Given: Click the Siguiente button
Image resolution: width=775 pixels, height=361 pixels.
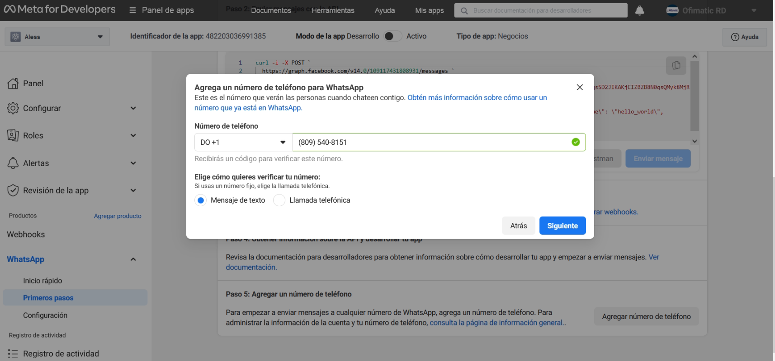Looking at the screenshot, I should coord(562,226).
